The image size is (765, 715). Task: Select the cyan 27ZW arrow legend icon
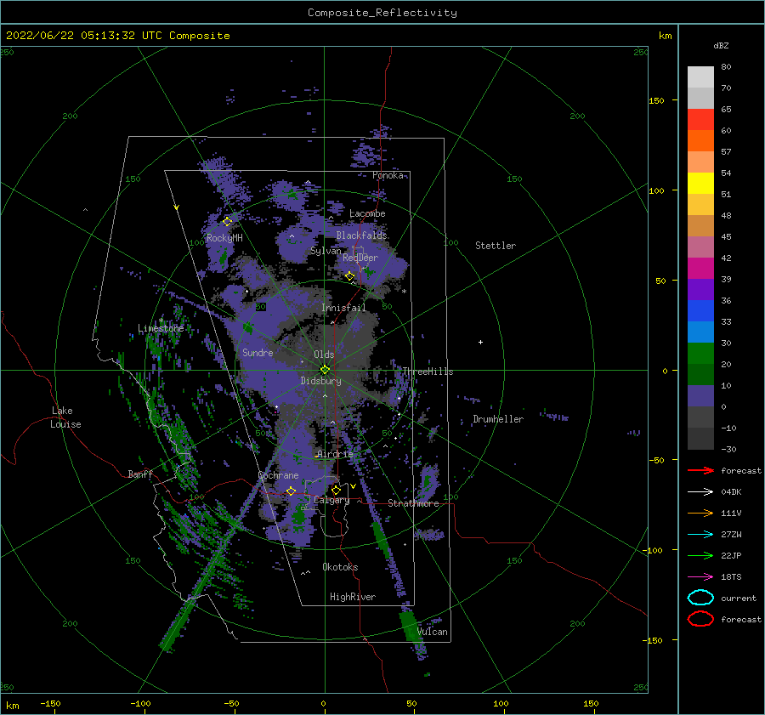(x=700, y=535)
